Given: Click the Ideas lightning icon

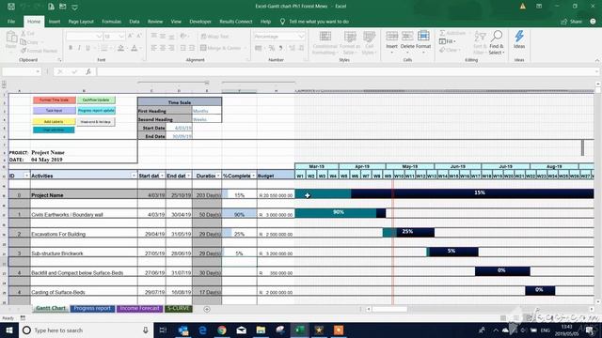Looking at the screenshot, I should (x=519, y=37).
